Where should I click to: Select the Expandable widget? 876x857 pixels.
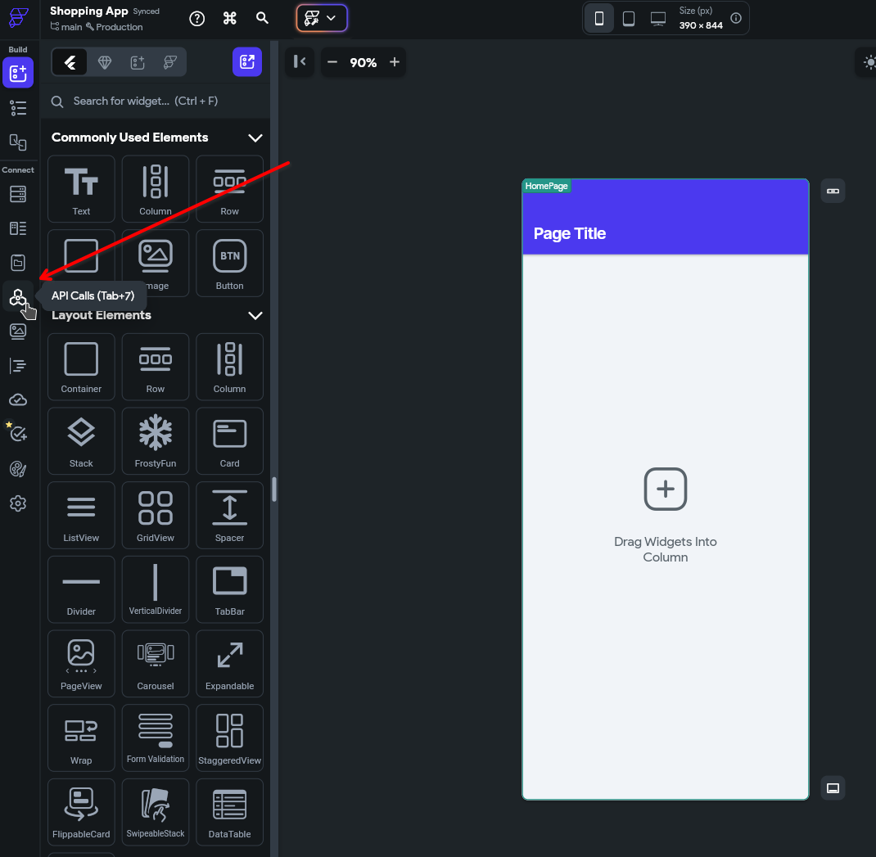(229, 664)
